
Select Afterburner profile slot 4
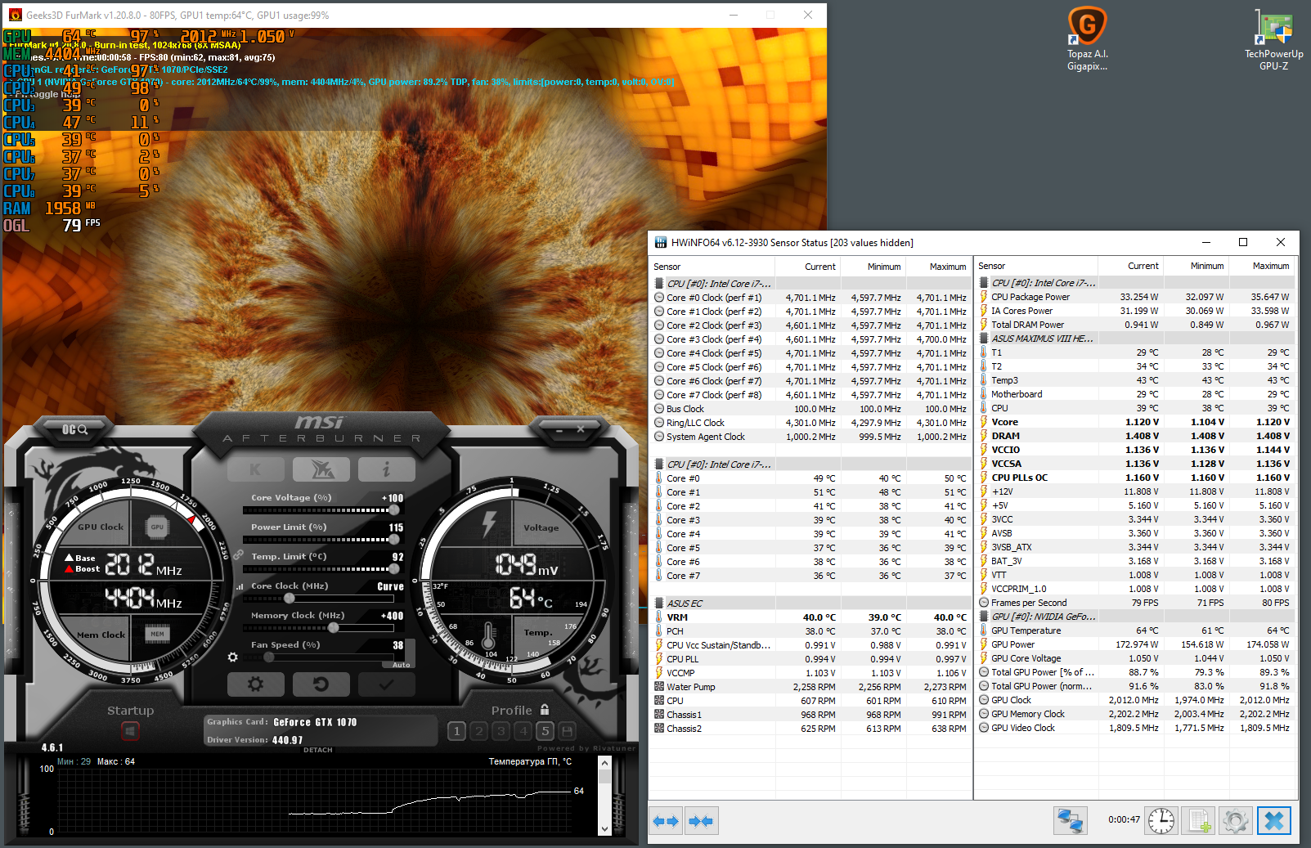click(523, 731)
